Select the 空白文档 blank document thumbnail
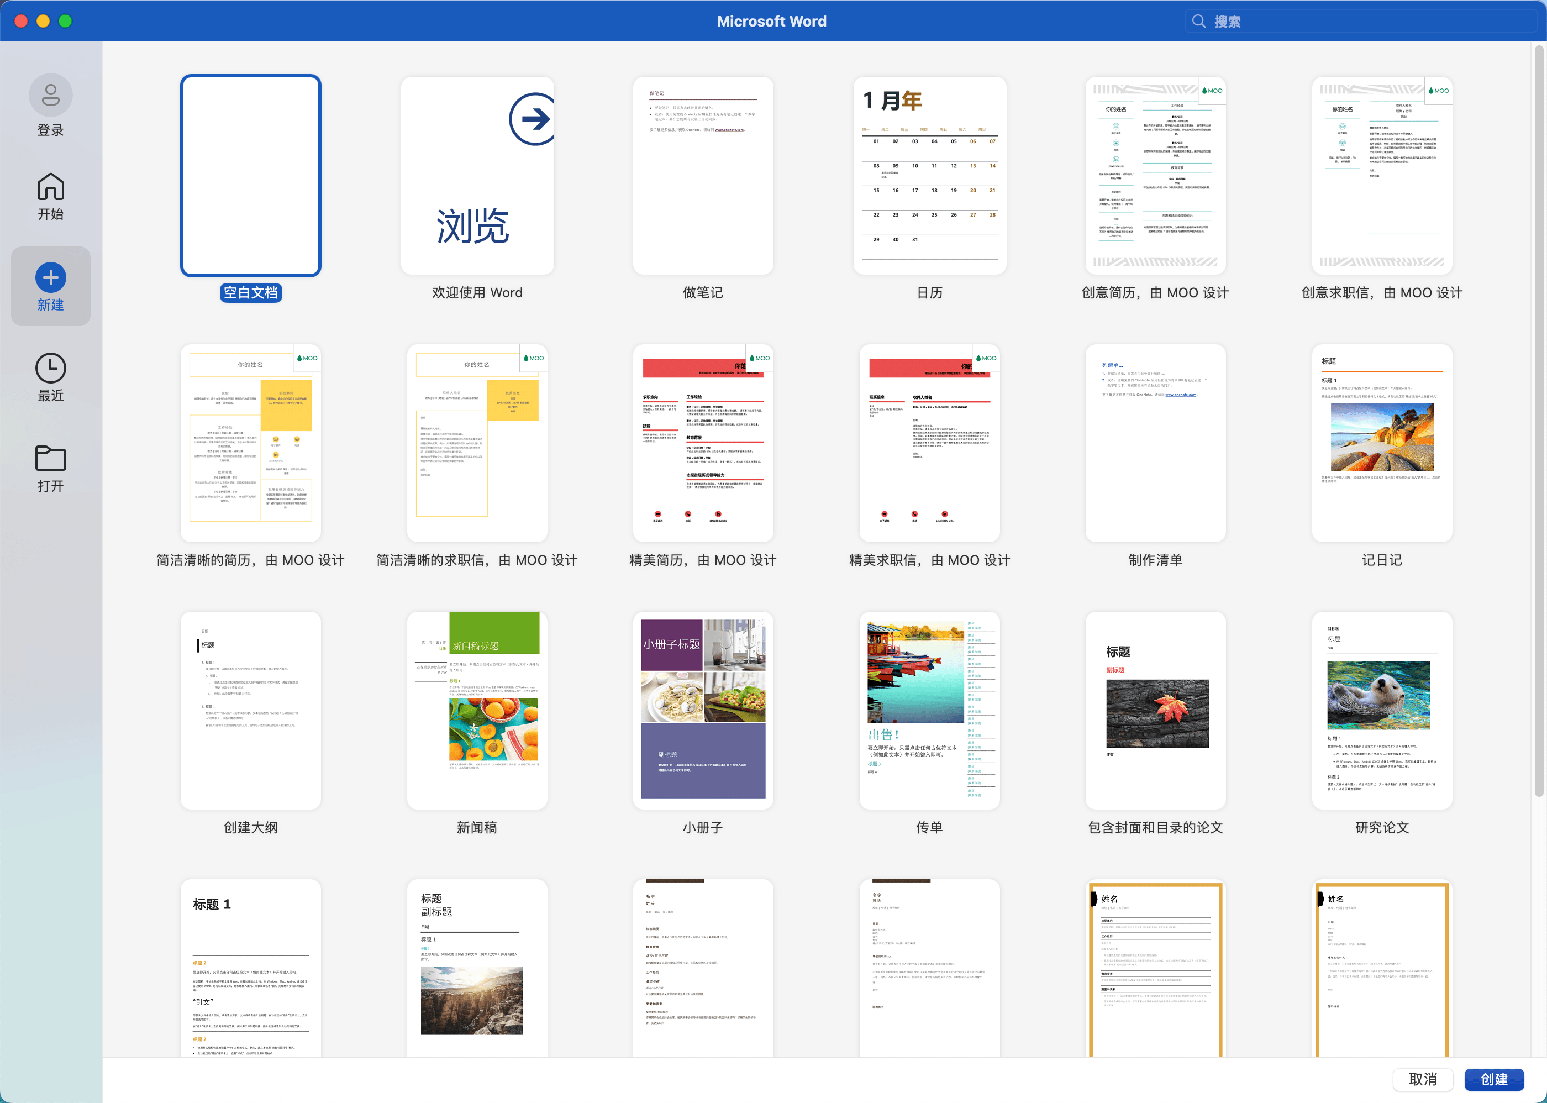This screenshot has height=1103, width=1547. (x=251, y=176)
